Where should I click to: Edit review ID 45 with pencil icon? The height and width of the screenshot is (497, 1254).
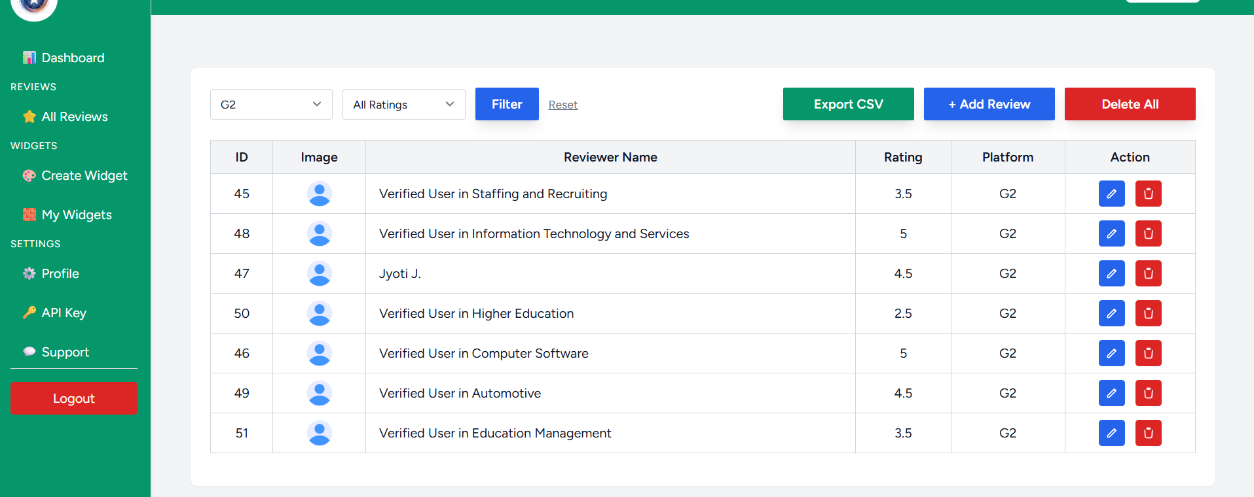click(1111, 194)
